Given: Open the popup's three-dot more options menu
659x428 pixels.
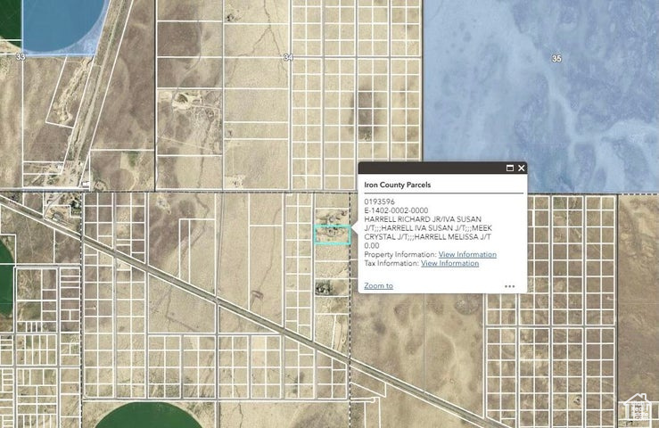Looking at the screenshot, I should tap(509, 286).
